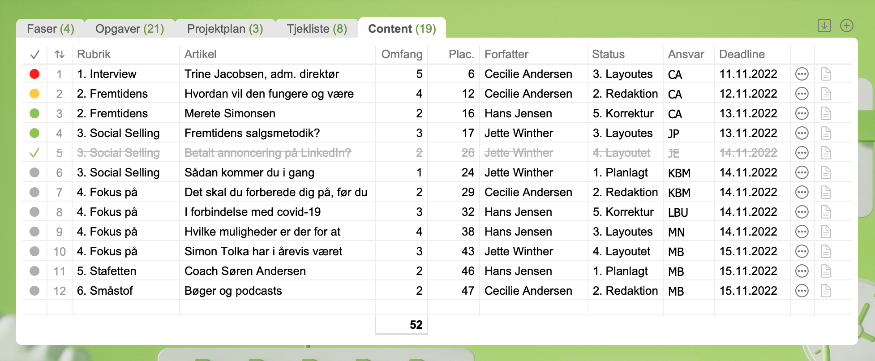Click the document icon in I forbindelse med covid-19 row
This screenshot has width=875, height=361.
pyautogui.click(x=826, y=212)
